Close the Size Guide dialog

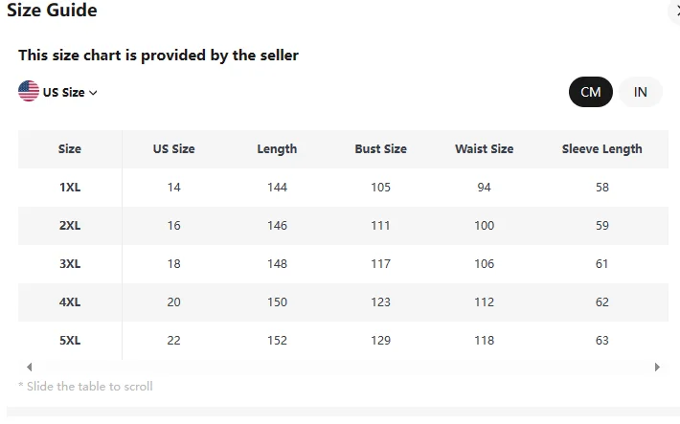click(674, 11)
